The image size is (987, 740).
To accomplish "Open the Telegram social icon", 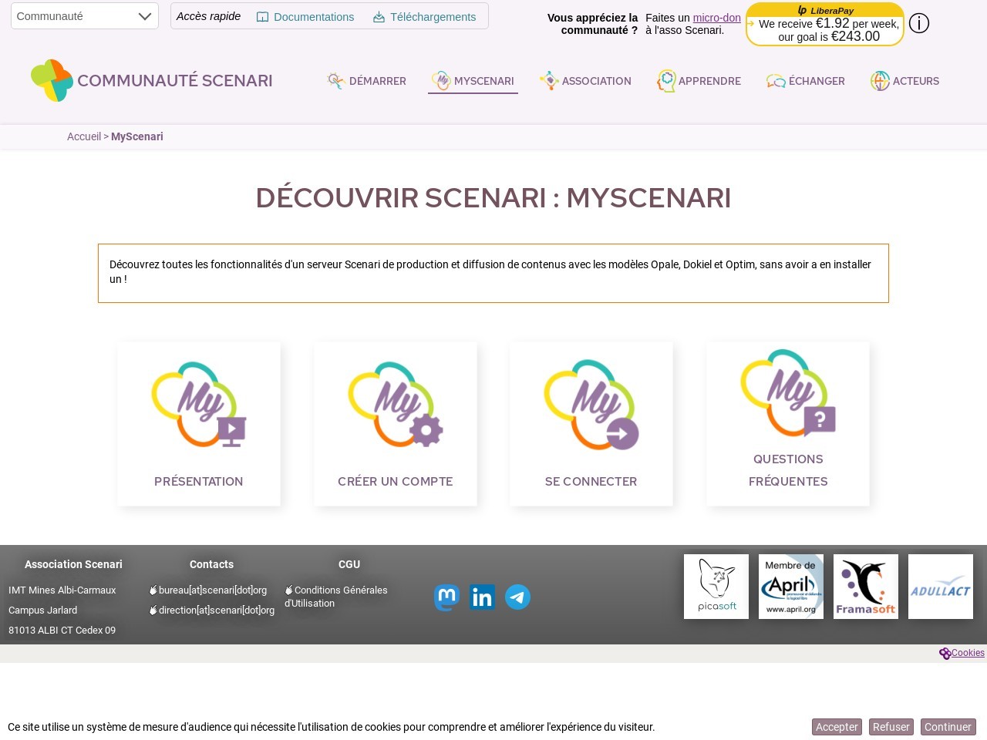I will point(518,597).
